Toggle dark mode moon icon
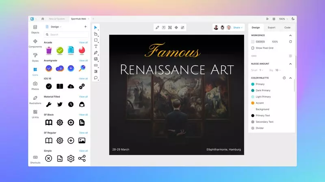The width and height of the screenshot is (325, 182). click(293, 19)
